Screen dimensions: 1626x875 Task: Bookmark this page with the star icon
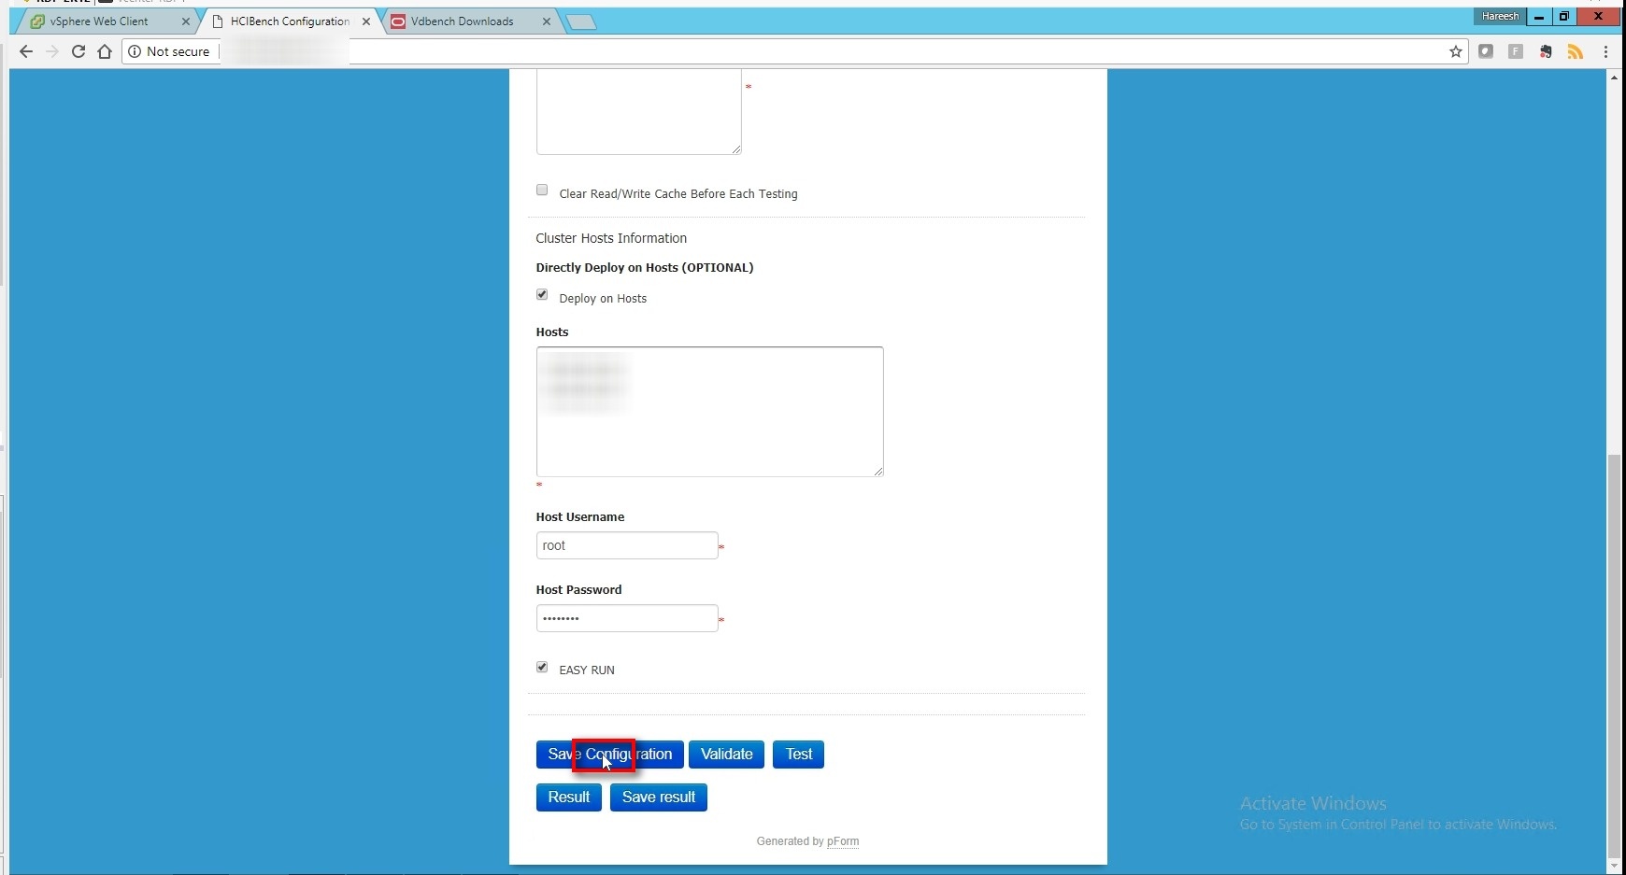tap(1455, 51)
